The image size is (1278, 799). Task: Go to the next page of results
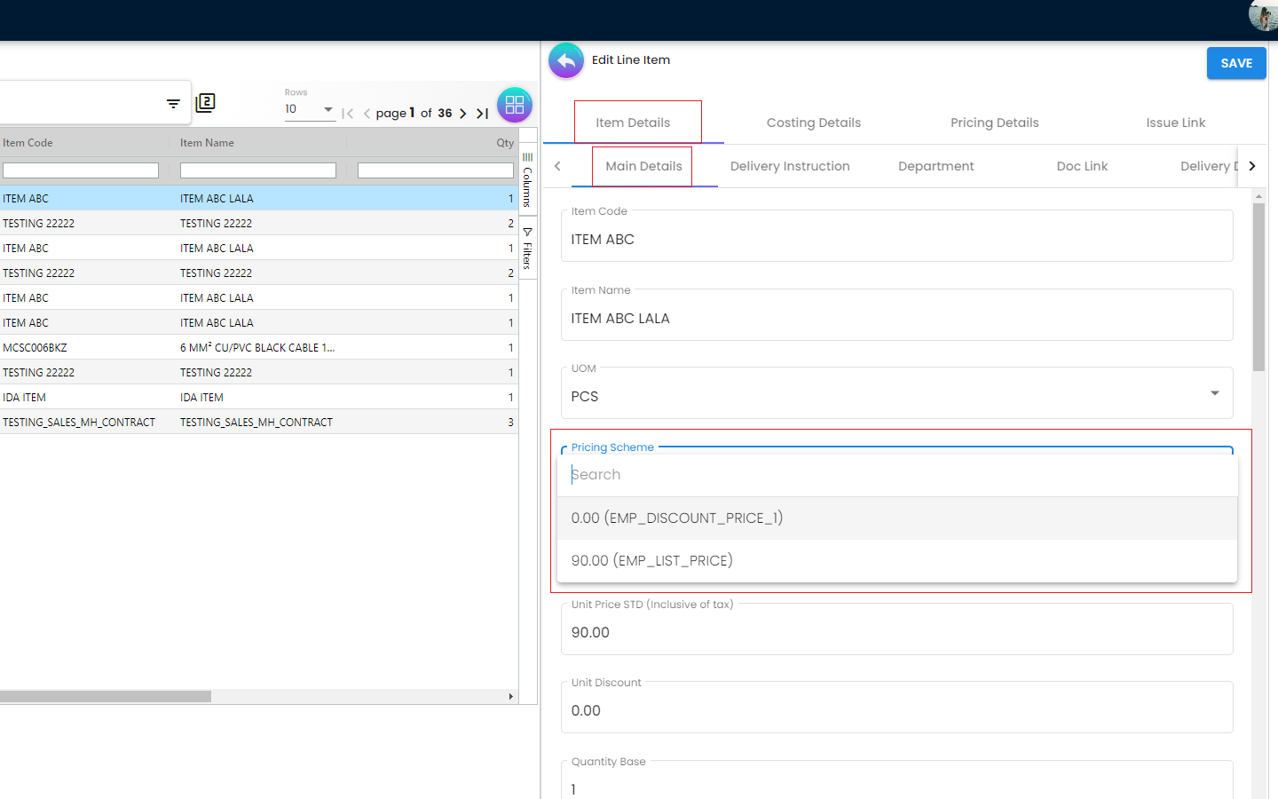[463, 114]
